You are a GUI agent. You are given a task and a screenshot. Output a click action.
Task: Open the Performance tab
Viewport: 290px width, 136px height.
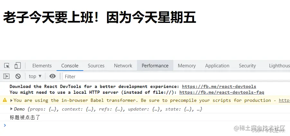[155, 66]
